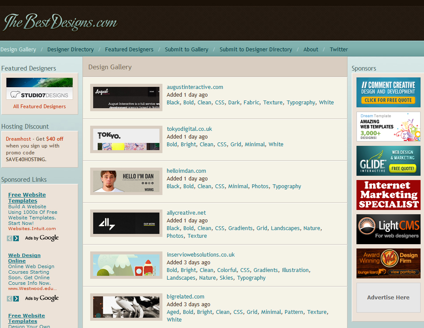
Task: Open the augustinteractive.com thumbnail
Action: [126, 98]
